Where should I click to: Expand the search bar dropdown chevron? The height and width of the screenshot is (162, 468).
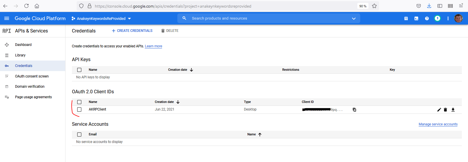354,18
